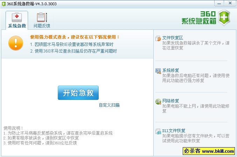Click the green 360 系统急救箱 logo text
The image size is (237, 157).
199,18
